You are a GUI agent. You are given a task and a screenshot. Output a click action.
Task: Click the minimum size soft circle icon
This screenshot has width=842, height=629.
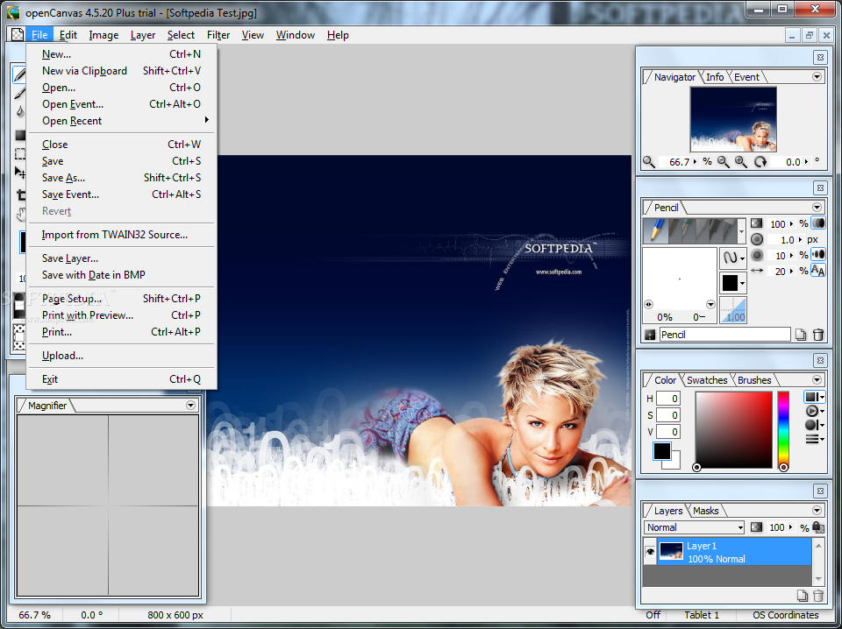pos(757,255)
